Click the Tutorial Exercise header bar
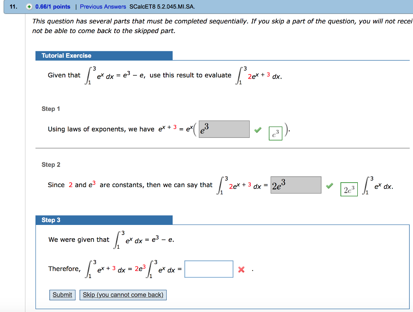Viewport: 413px width, 312px height. point(104,56)
